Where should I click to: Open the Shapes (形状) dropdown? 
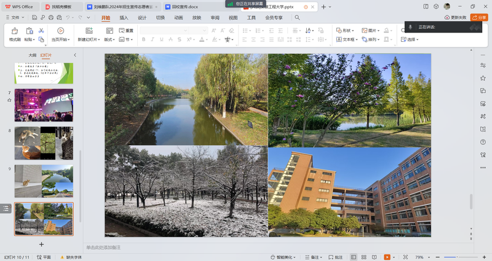pos(347,30)
